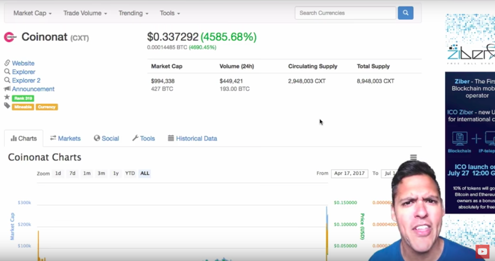The height and width of the screenshot is (261, 495).
Task: Click the Mineable tag badge
Action: tap(23, 107)
